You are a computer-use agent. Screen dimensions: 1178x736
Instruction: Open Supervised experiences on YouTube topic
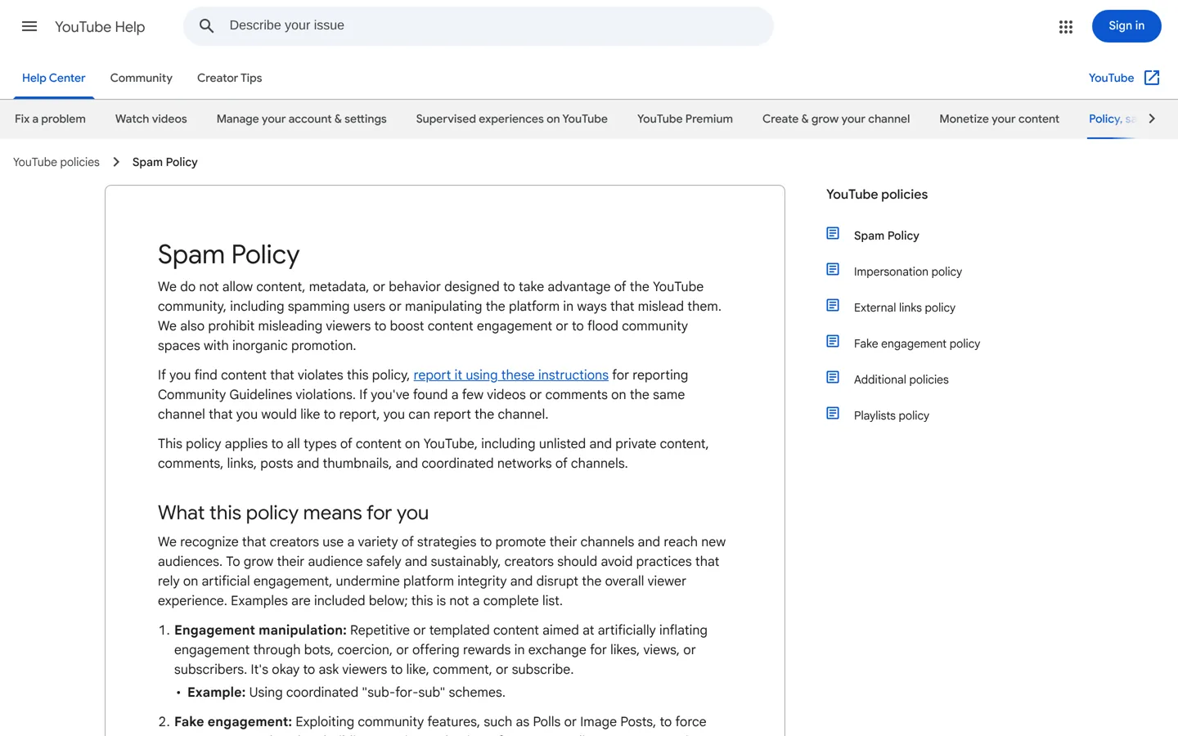pyautogui.click(x=512, y=119)
